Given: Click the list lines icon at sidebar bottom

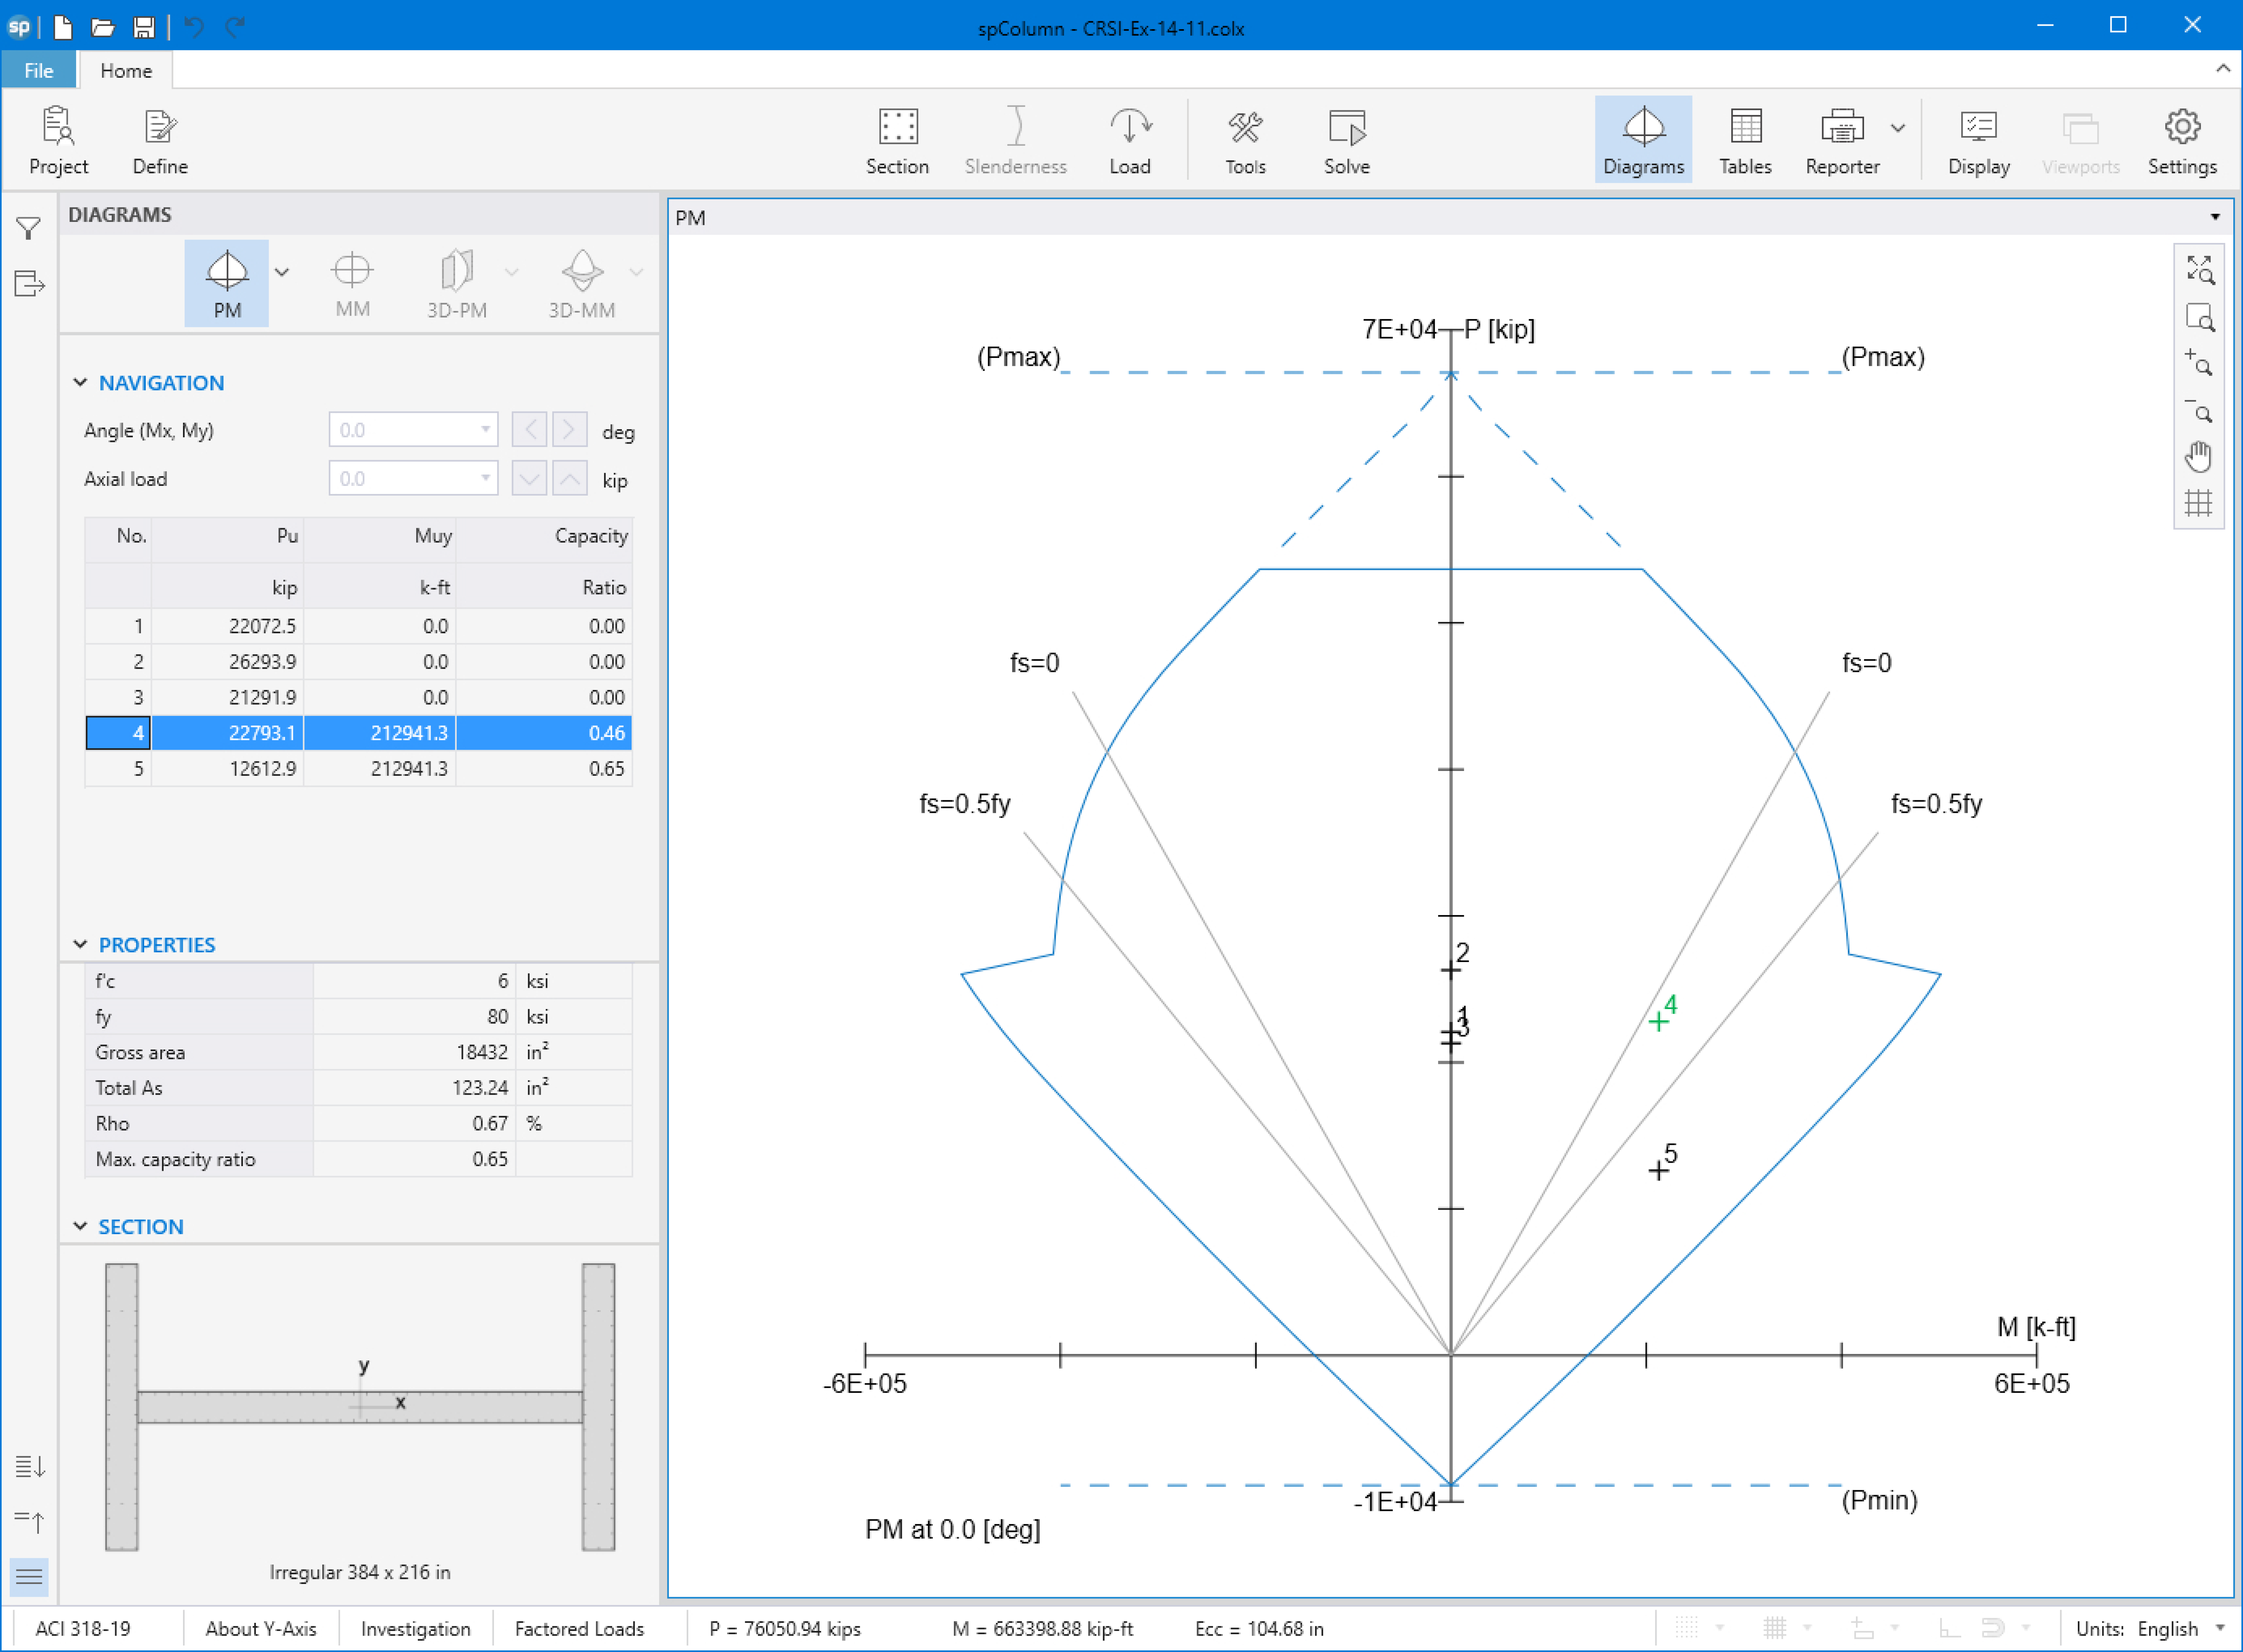Looking at the screenshot, I should [29, 1577].
